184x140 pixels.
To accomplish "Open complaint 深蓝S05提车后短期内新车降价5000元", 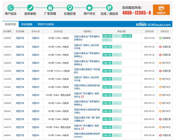I will (x=87, y=135).
